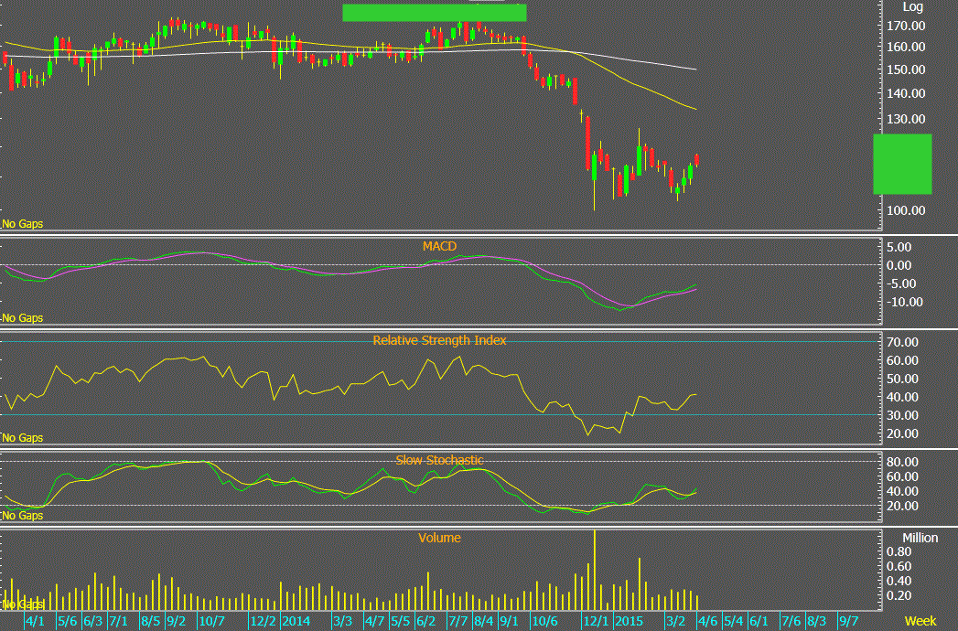Click the 8/3 date on the time axis
The width and height of the screenshot is (958, 631).
[817, 621]
